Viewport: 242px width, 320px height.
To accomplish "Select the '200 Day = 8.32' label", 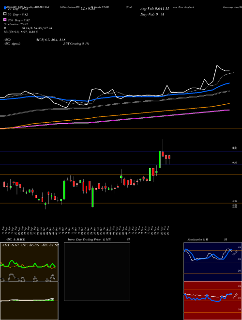I will coord(18,20).
